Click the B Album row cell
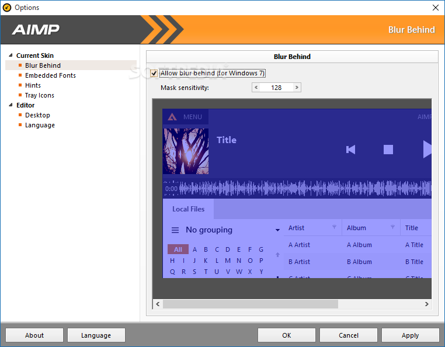The image size is (445, 347). pos(359,262)
